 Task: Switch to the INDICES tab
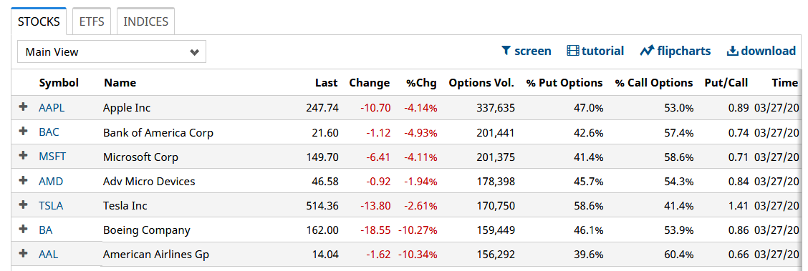click(x=146, y=21)
